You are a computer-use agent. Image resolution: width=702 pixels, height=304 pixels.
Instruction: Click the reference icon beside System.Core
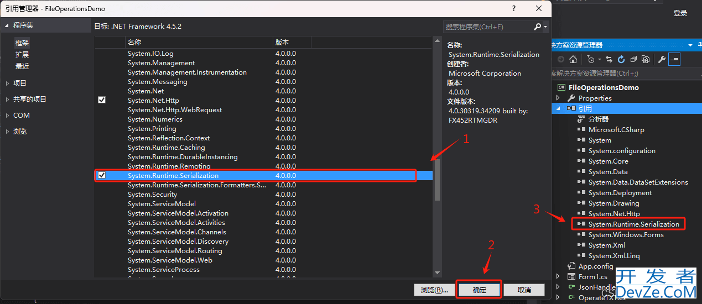[x=581, y=161]
